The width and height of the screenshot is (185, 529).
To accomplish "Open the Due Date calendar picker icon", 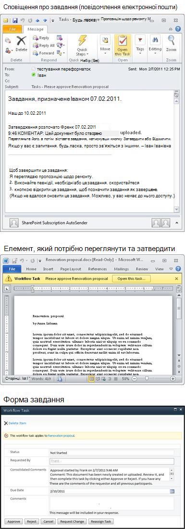I will (x=172, y=491).
